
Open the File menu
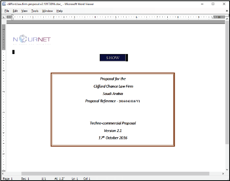coord(7,11)
